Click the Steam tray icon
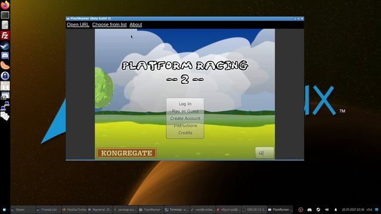Screen dimensions: 381x214 (318, 210)
